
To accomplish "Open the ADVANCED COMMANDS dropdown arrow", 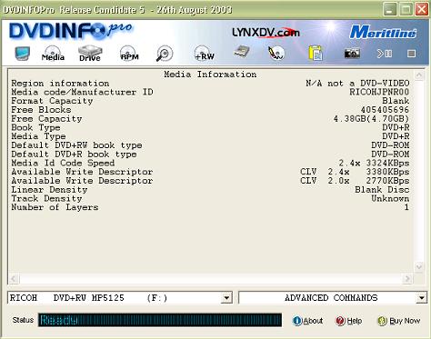I will pos(421,298).
